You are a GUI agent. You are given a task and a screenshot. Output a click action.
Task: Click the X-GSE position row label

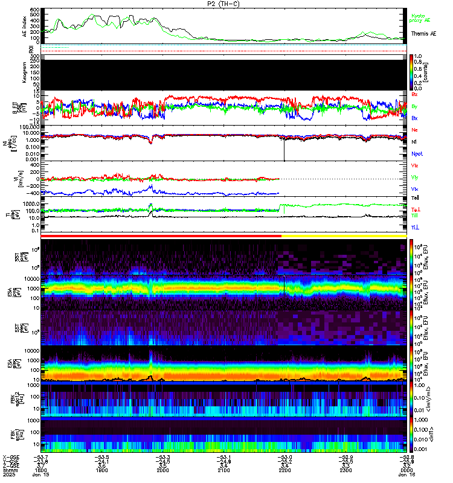11,457
